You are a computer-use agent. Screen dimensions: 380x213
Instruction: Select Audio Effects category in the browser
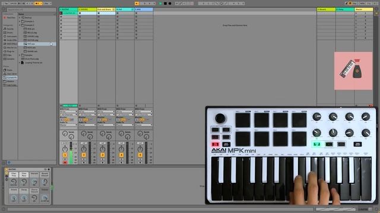(x=9, y=40)
